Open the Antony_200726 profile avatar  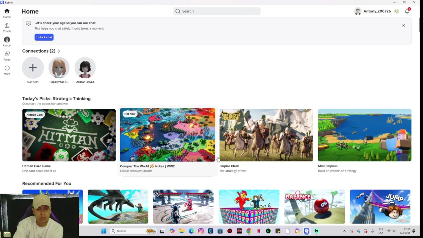tap(358, 11)
